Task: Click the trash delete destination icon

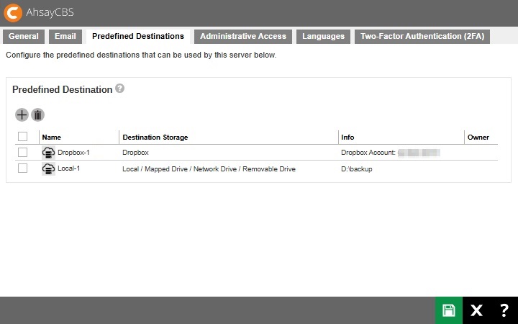Action: 37,114
